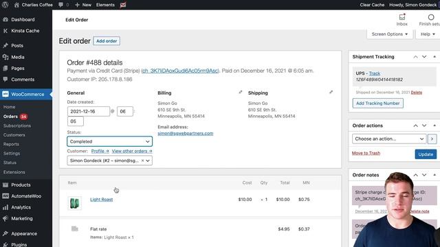This screenshot has width=440, height=247.
Task: Click the Light Roast product thumbnail
Action: click(75, 203)
